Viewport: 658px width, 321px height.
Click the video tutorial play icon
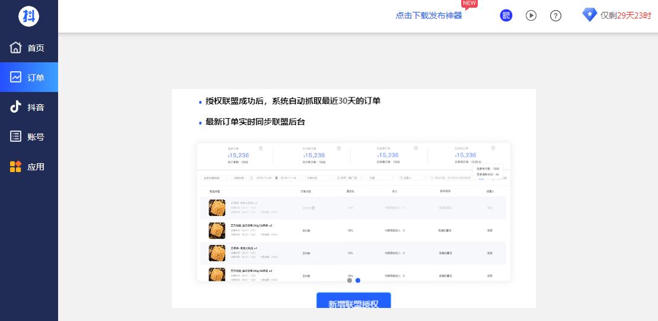(531, 15)
